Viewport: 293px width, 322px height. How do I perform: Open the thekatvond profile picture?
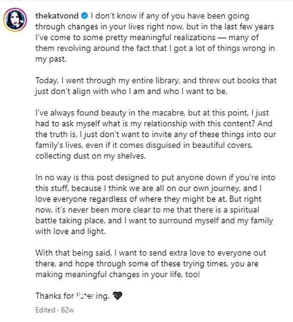[x=15, y=20]
